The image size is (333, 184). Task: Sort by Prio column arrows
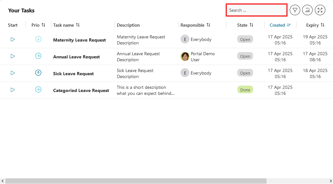43,25
